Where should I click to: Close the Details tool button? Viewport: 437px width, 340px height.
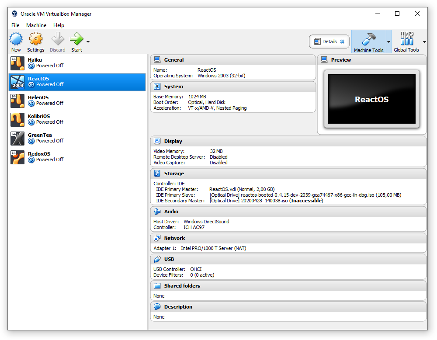click(342, 42)
